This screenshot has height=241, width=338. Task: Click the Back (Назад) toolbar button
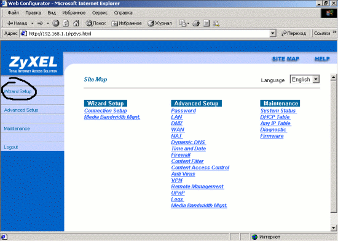[17, 23]
